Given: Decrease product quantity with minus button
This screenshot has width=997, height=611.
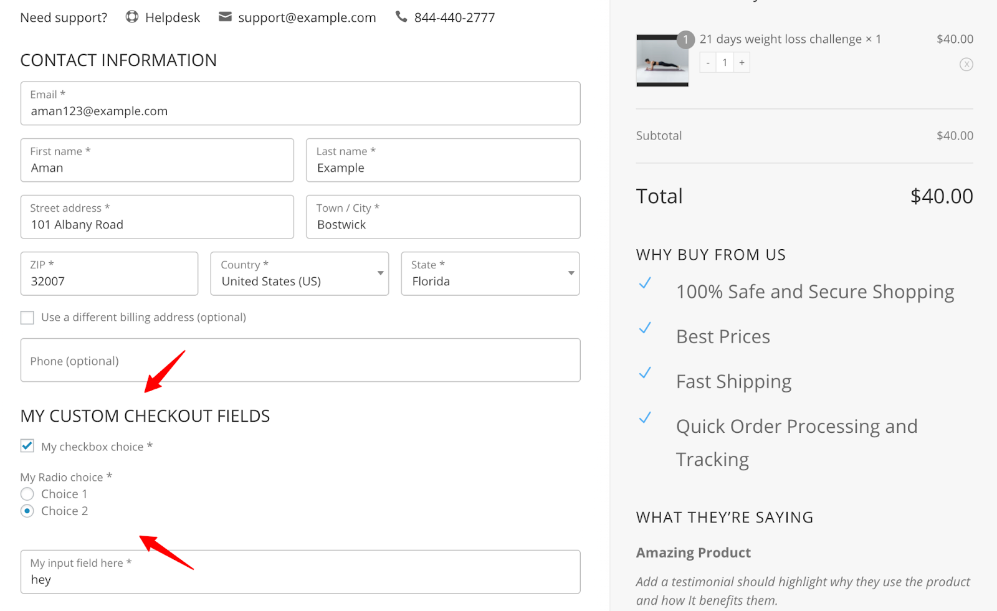Looking at the screenshot, I should (708, 62).
